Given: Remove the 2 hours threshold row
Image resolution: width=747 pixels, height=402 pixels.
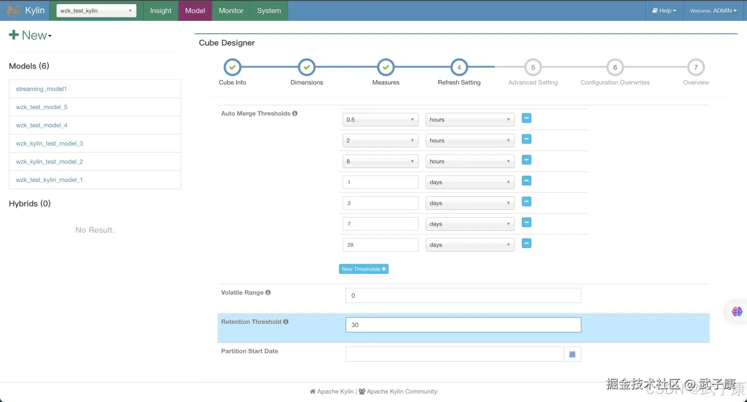Looking at the screenshot, I should [x=526, y=139].
